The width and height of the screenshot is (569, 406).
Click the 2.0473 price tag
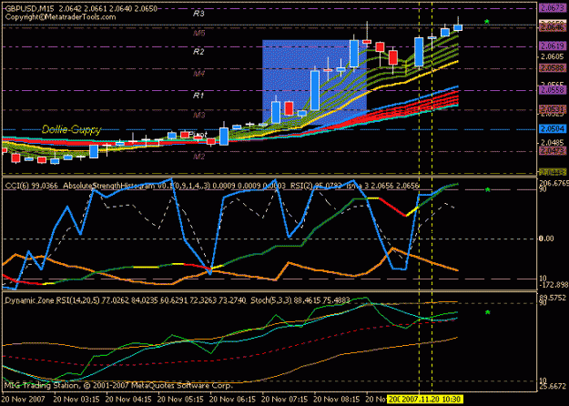click(x=552, y=150)
